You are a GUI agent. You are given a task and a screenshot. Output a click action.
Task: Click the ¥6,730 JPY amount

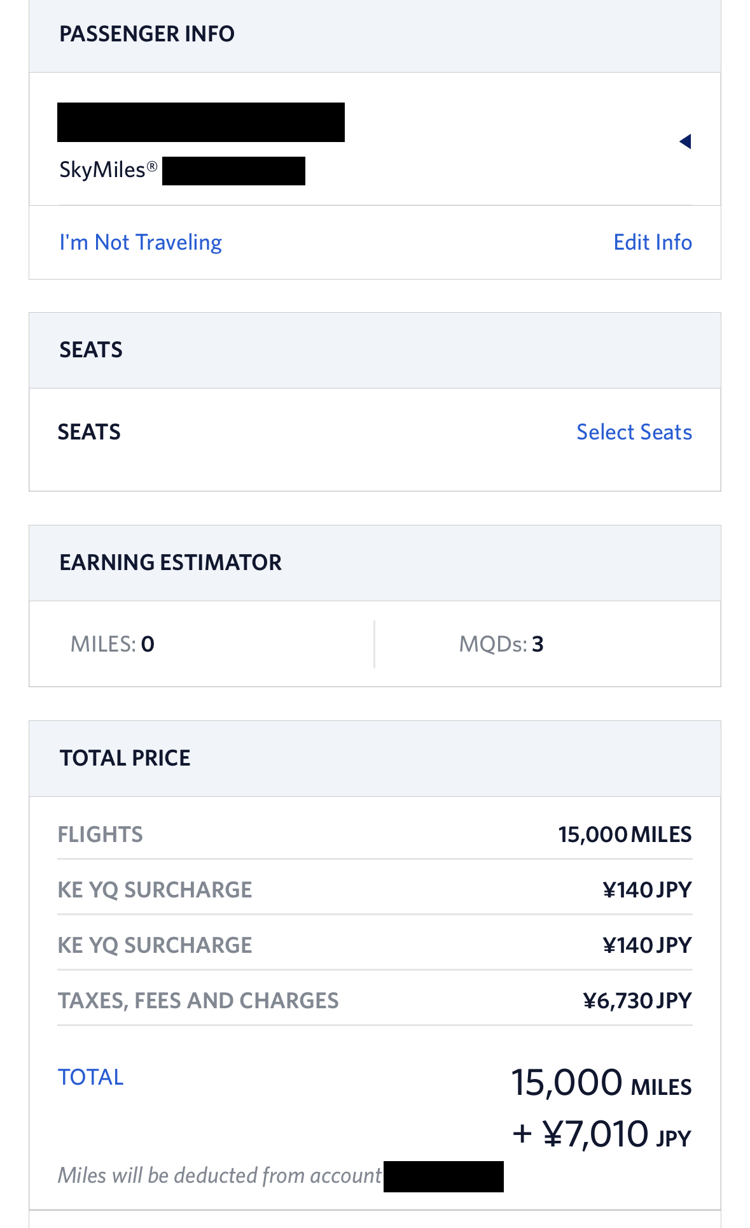pos(637,1001)
